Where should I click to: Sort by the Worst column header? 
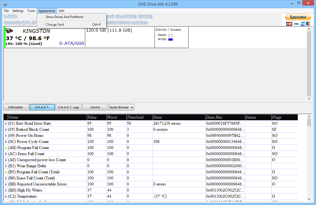[117, 117]
